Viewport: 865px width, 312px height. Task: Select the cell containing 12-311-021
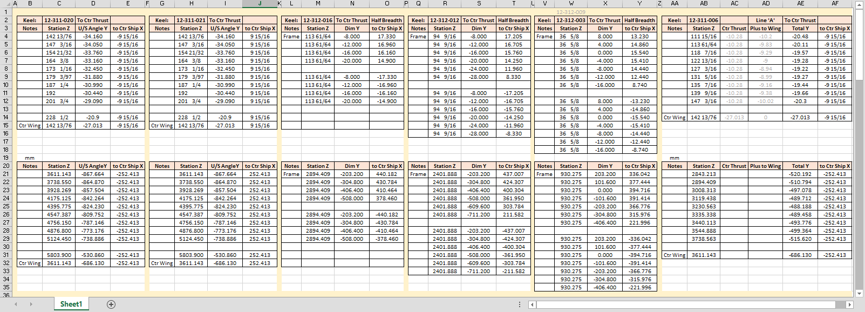[191, 21]
